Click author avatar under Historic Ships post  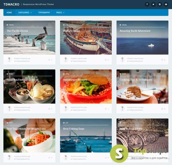click(66, 60)
